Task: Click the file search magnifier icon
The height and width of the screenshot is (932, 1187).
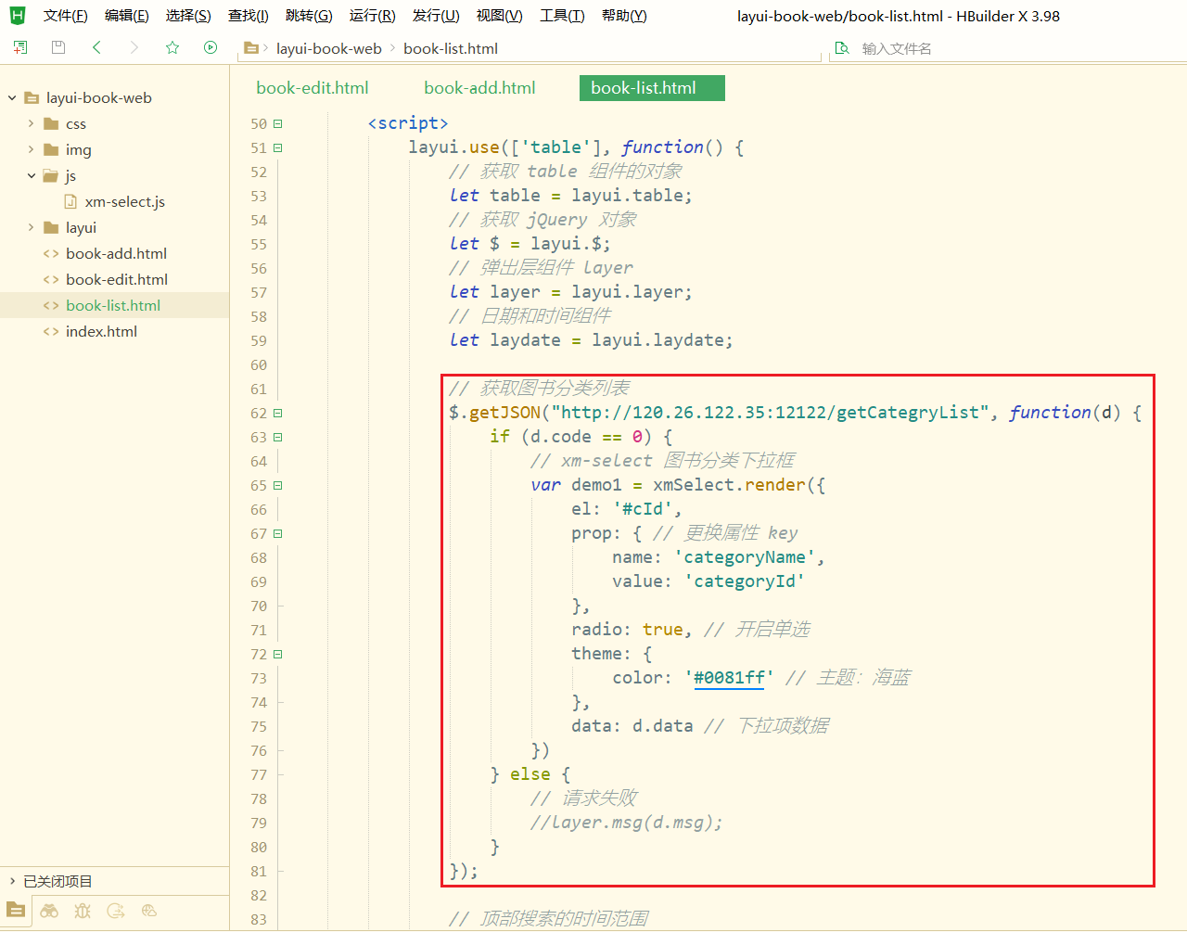Action: click(842, 48)
